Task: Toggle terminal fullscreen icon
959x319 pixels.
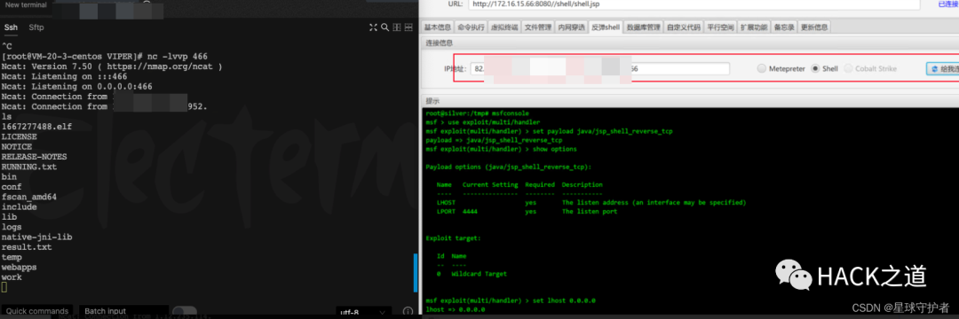Action: (374, 27)
